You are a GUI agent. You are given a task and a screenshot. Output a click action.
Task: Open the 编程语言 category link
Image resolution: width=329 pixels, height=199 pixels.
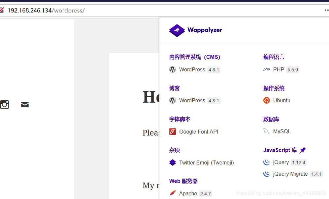click(x=274, y=57)
